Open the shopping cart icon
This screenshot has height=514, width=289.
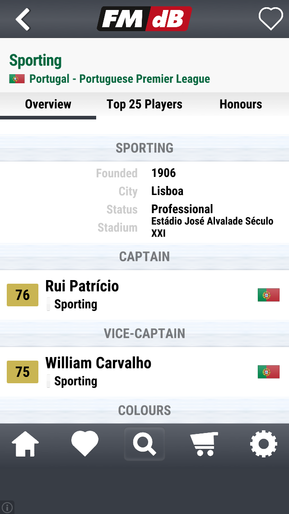point(204,444)
